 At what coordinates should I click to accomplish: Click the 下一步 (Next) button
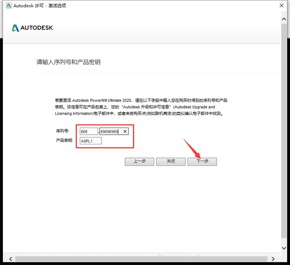point(202,162)
